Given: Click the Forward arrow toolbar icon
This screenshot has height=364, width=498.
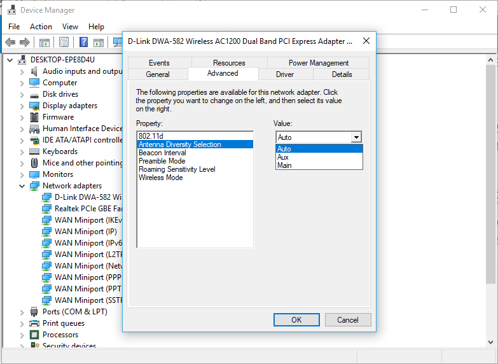Looking at the screenshot, I should coord(25,42).
